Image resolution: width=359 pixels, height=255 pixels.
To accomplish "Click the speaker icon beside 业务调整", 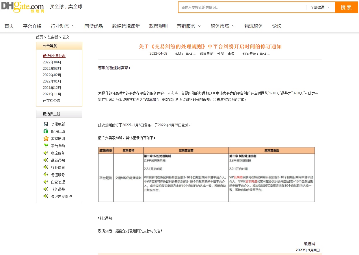I will pos(46,189).
